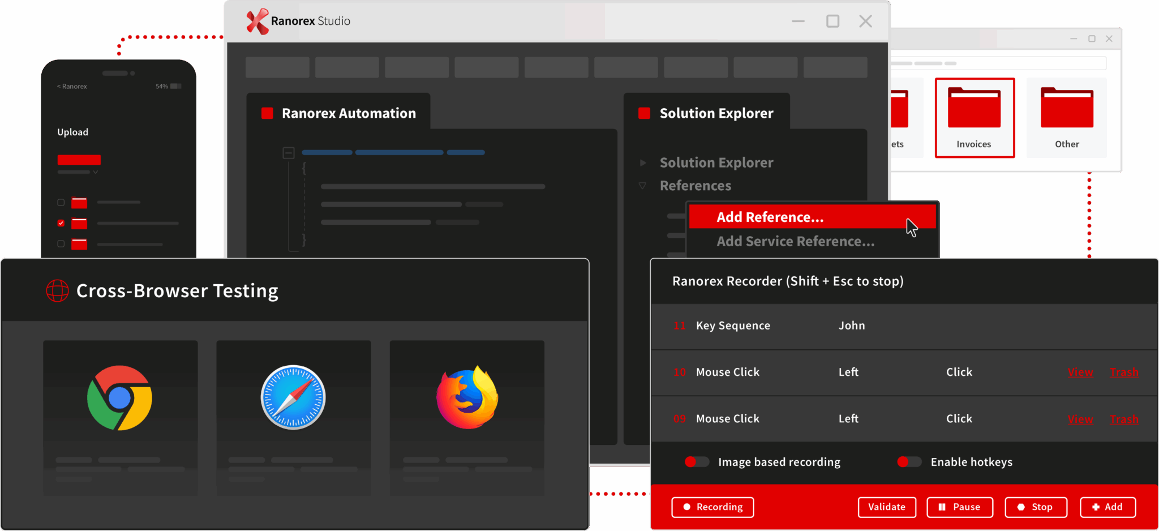Click the phone battery level indicator

pyautogui.click(x=174, y=86)
